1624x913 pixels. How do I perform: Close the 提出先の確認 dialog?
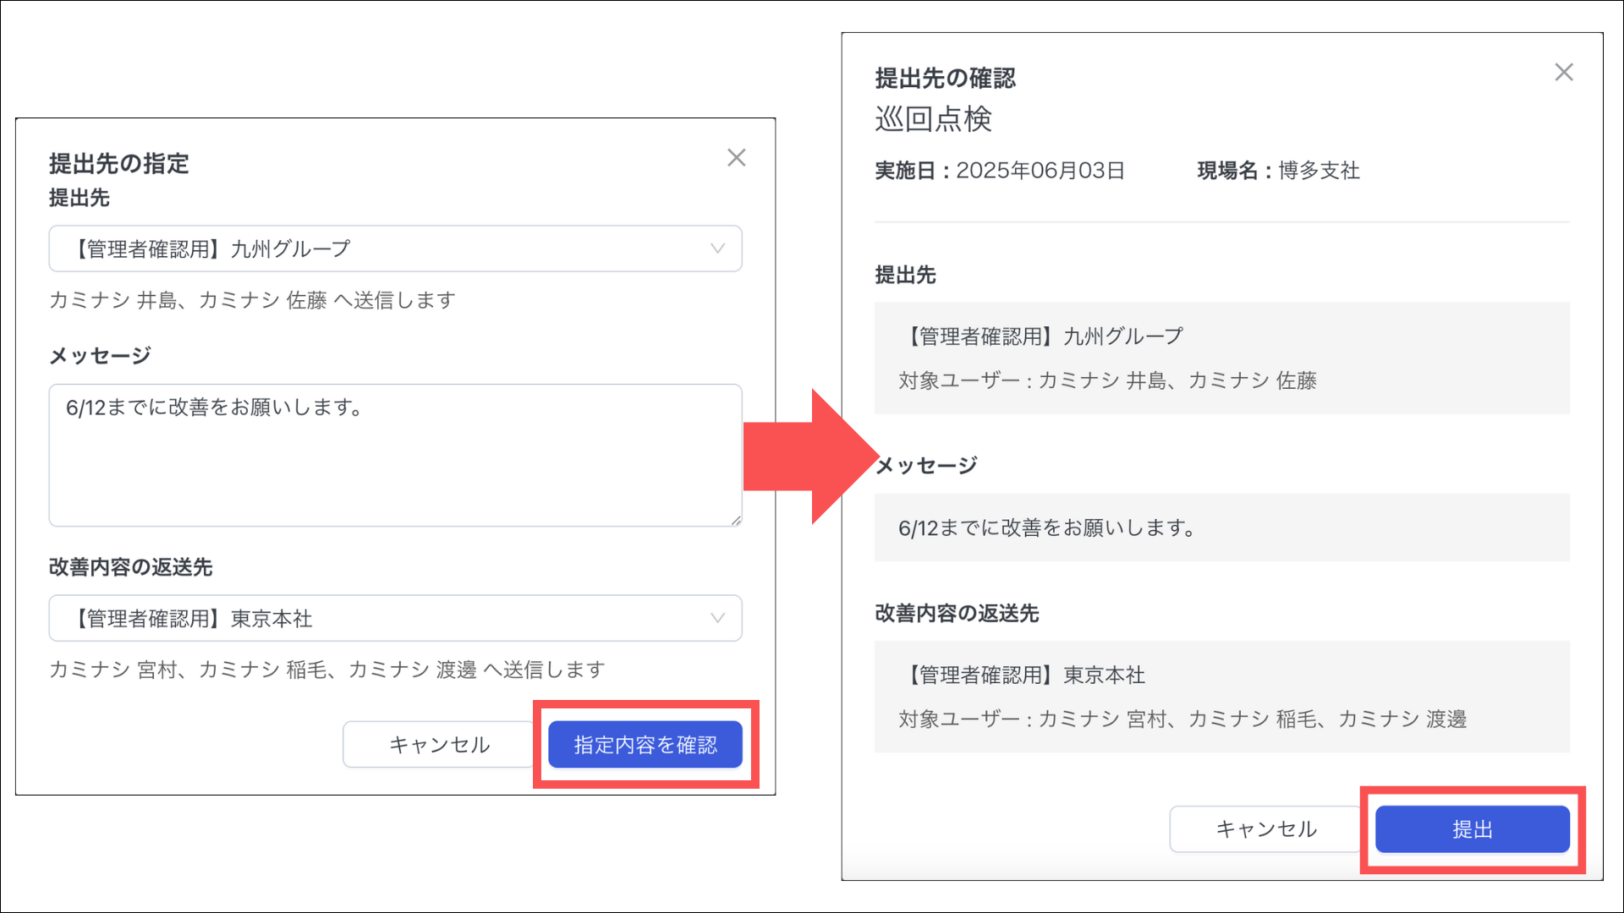point(1563,73)
